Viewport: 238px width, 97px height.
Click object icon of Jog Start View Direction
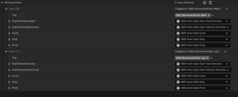(178, 64)
